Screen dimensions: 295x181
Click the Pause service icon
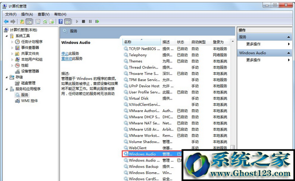pos(90,22)
